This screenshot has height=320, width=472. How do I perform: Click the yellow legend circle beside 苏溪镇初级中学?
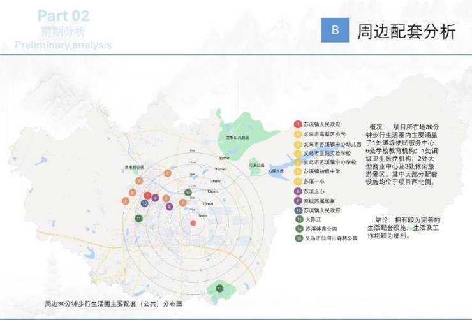click(x=298, y=171)
